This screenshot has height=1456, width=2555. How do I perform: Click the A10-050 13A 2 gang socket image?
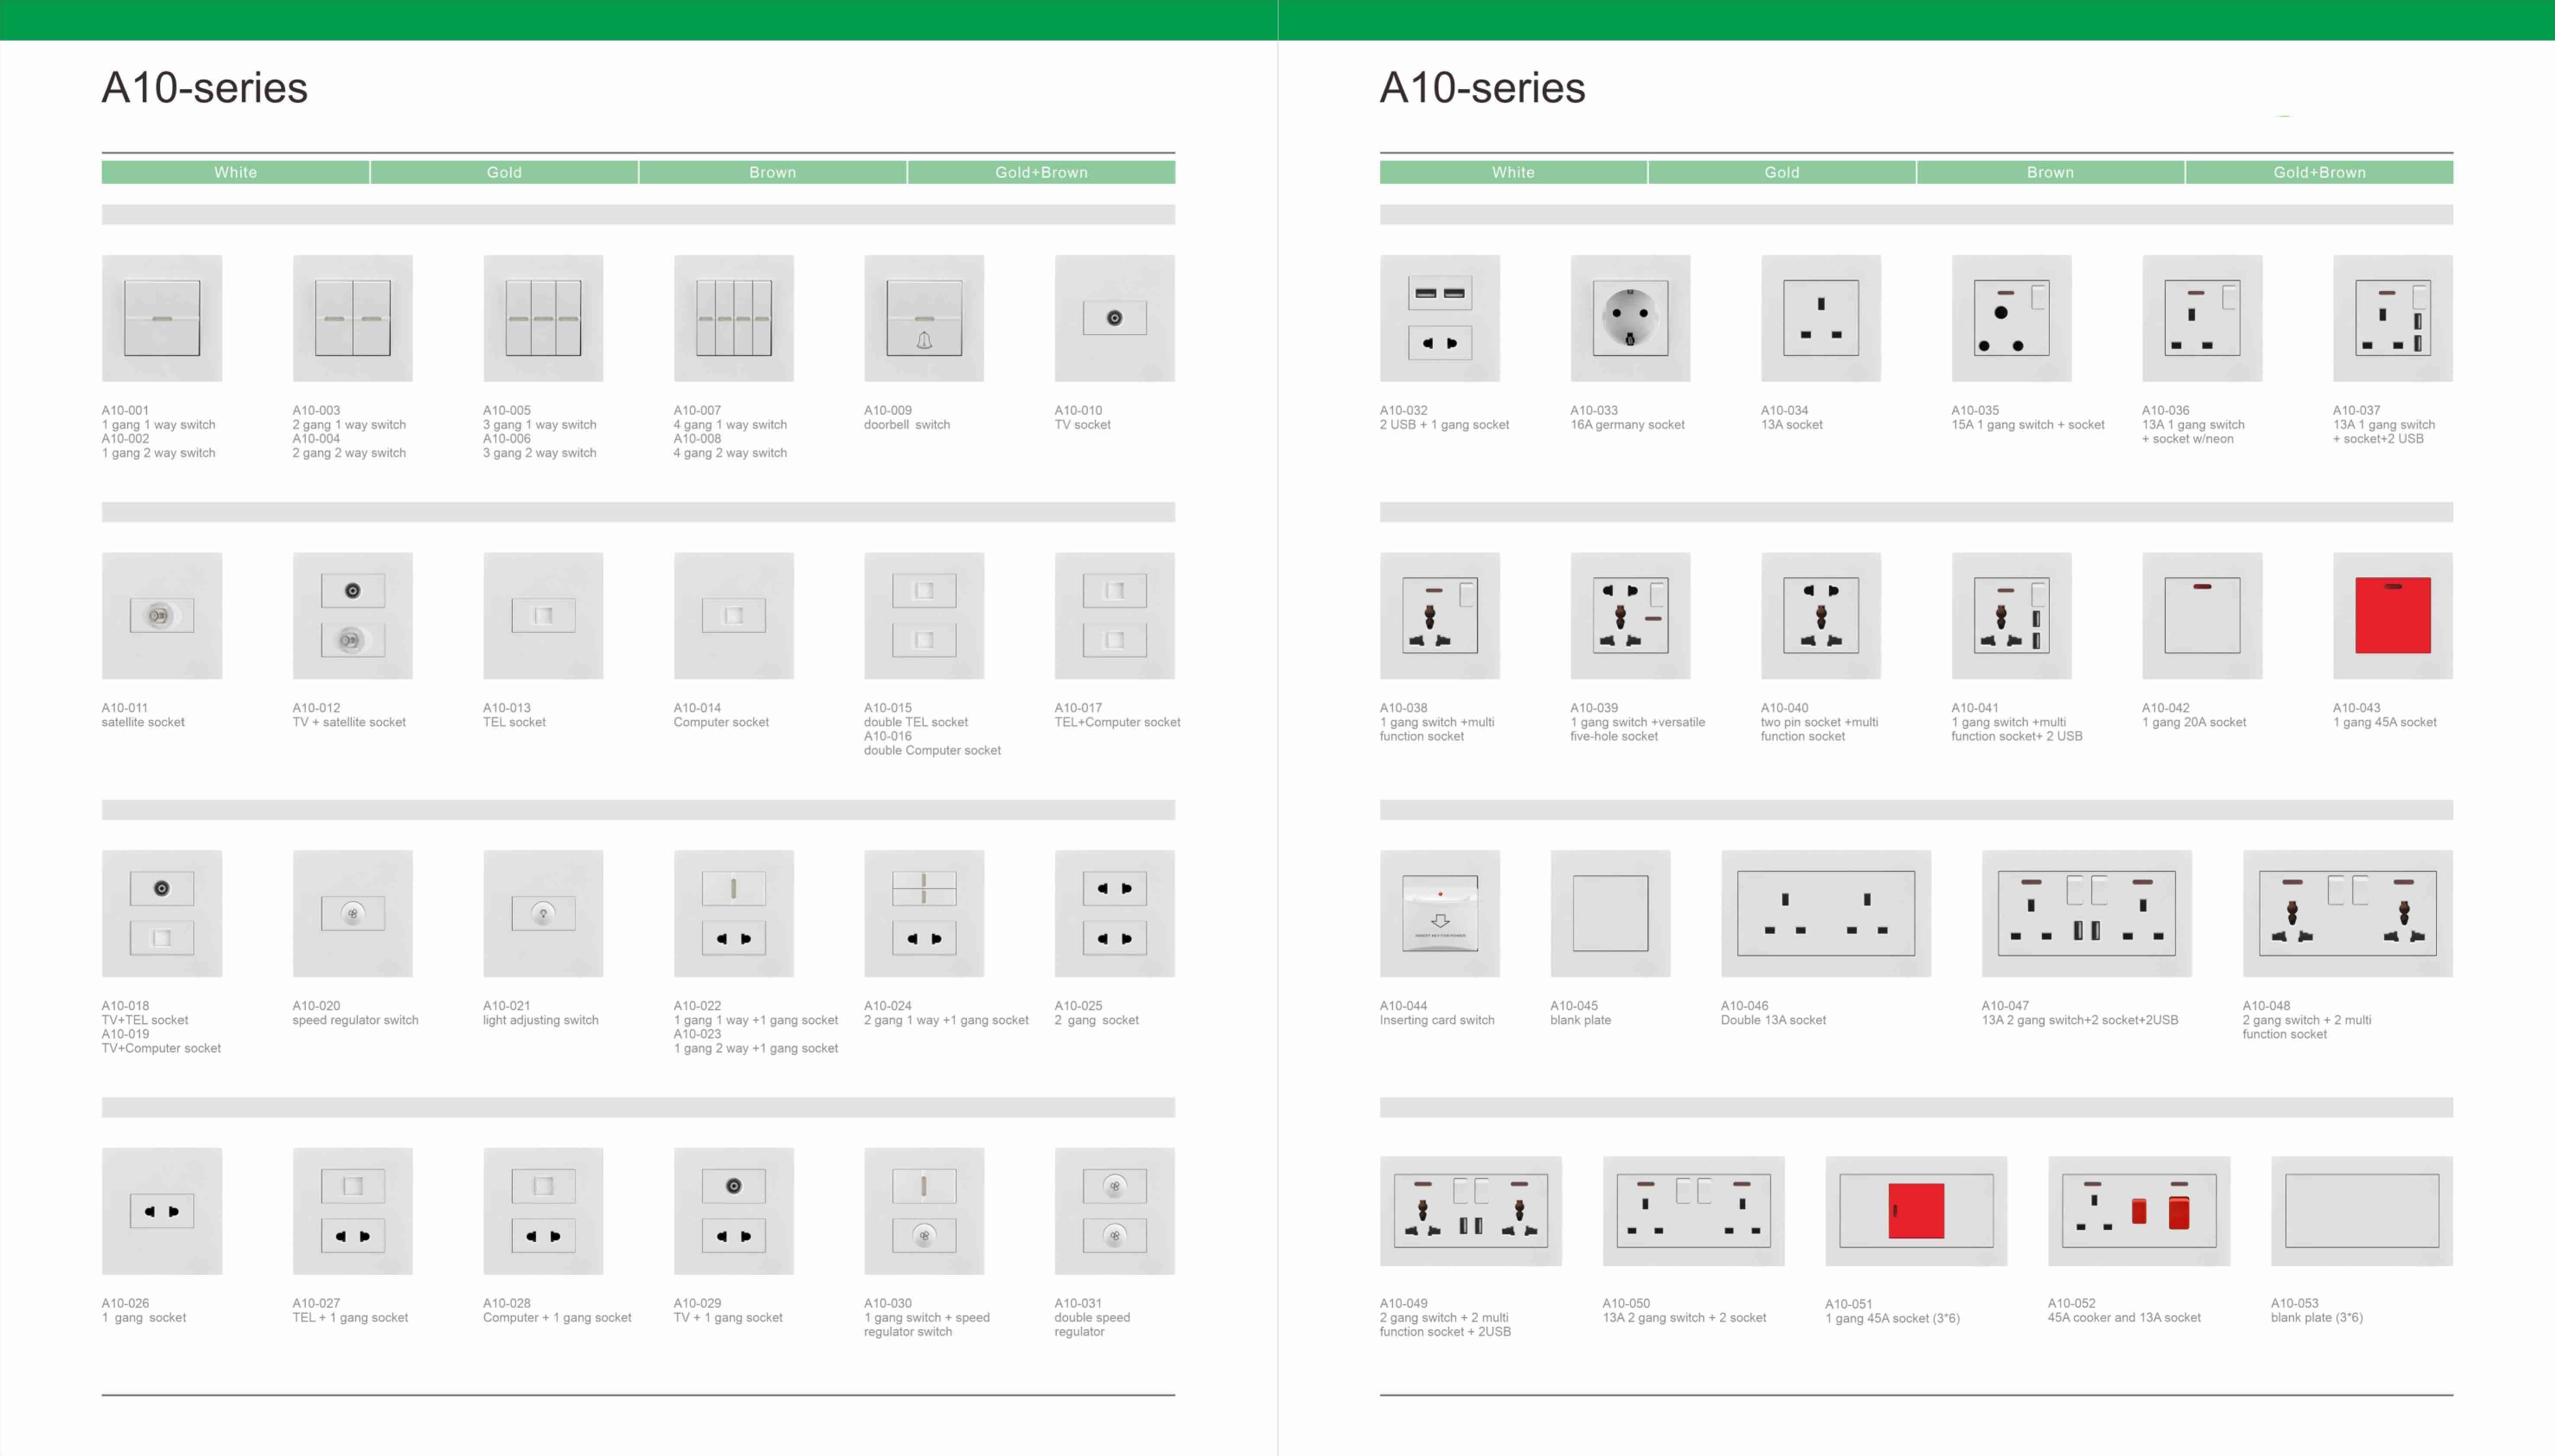[x=1694, y=1211]
